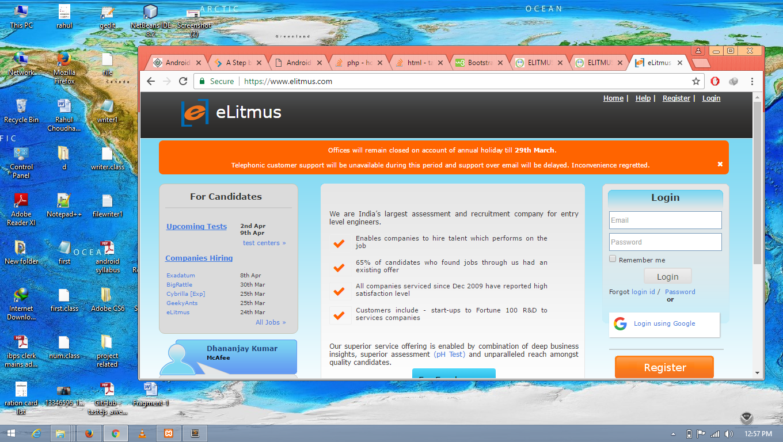This screenshot has width=783, height=442.
Task: Show hidden system tray icons
Action: click(673, 434)
